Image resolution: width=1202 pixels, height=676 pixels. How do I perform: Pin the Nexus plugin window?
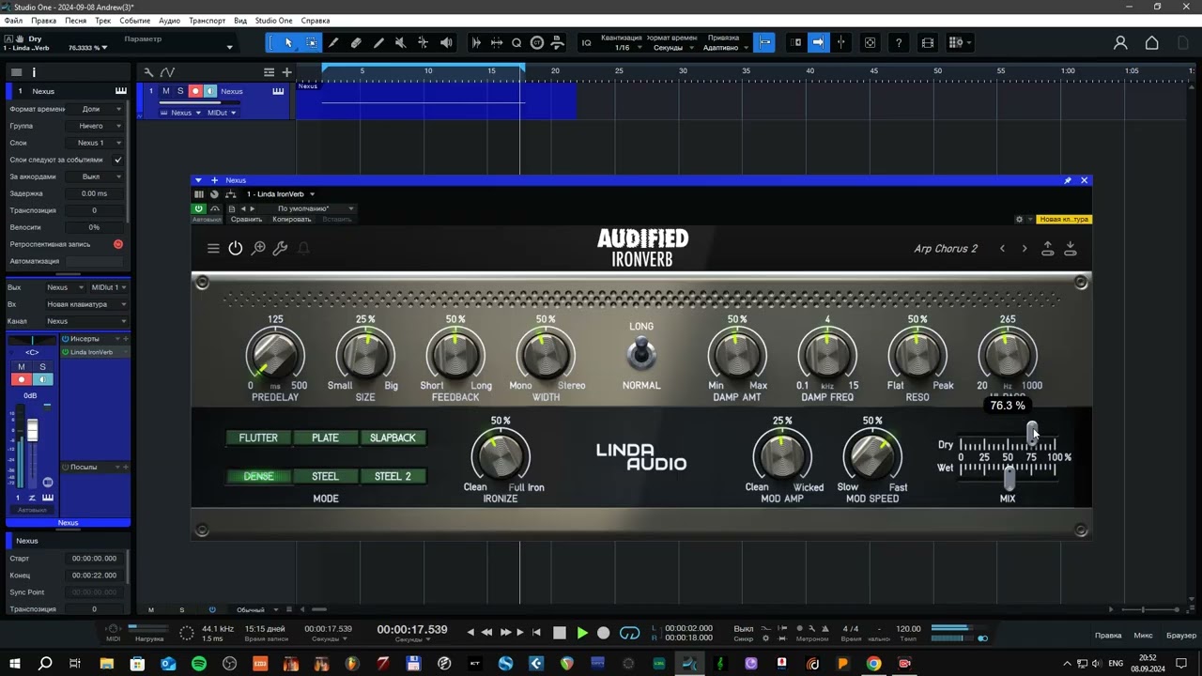tap(1068, 180)
